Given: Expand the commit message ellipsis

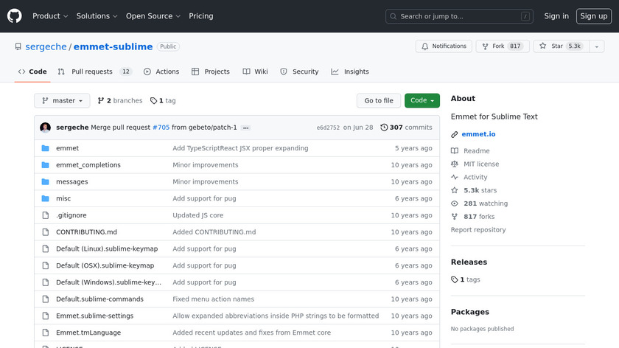Looking at the screenshot, I should 245,128.
